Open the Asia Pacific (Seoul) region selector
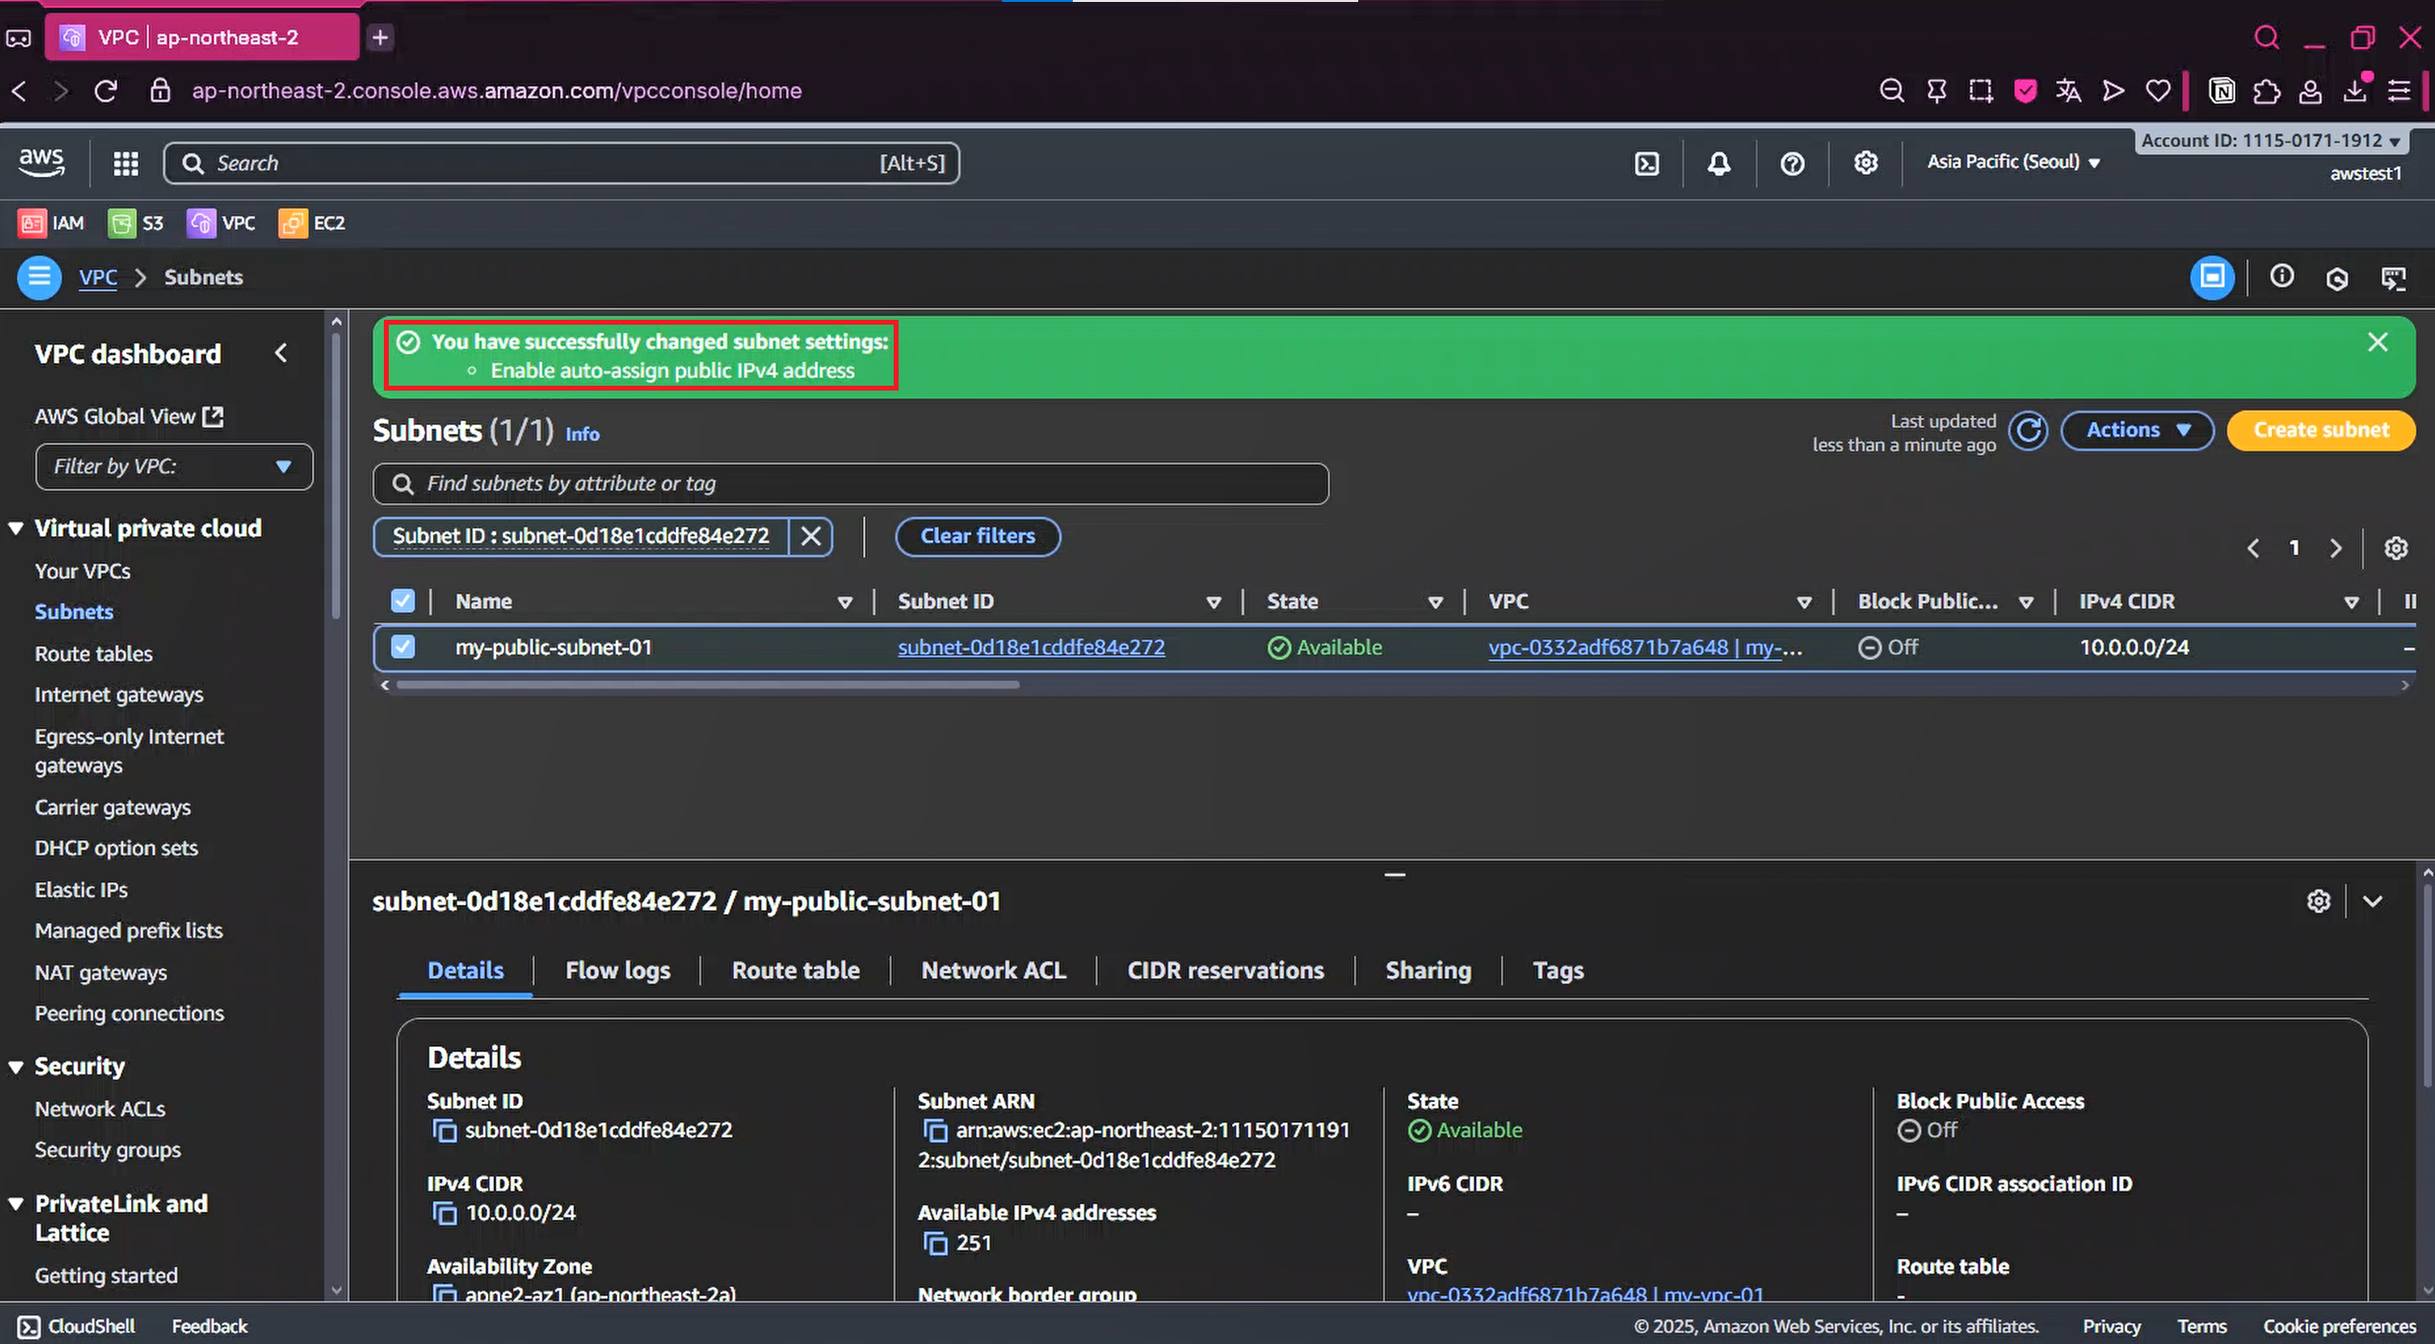 coord(2013,162)
